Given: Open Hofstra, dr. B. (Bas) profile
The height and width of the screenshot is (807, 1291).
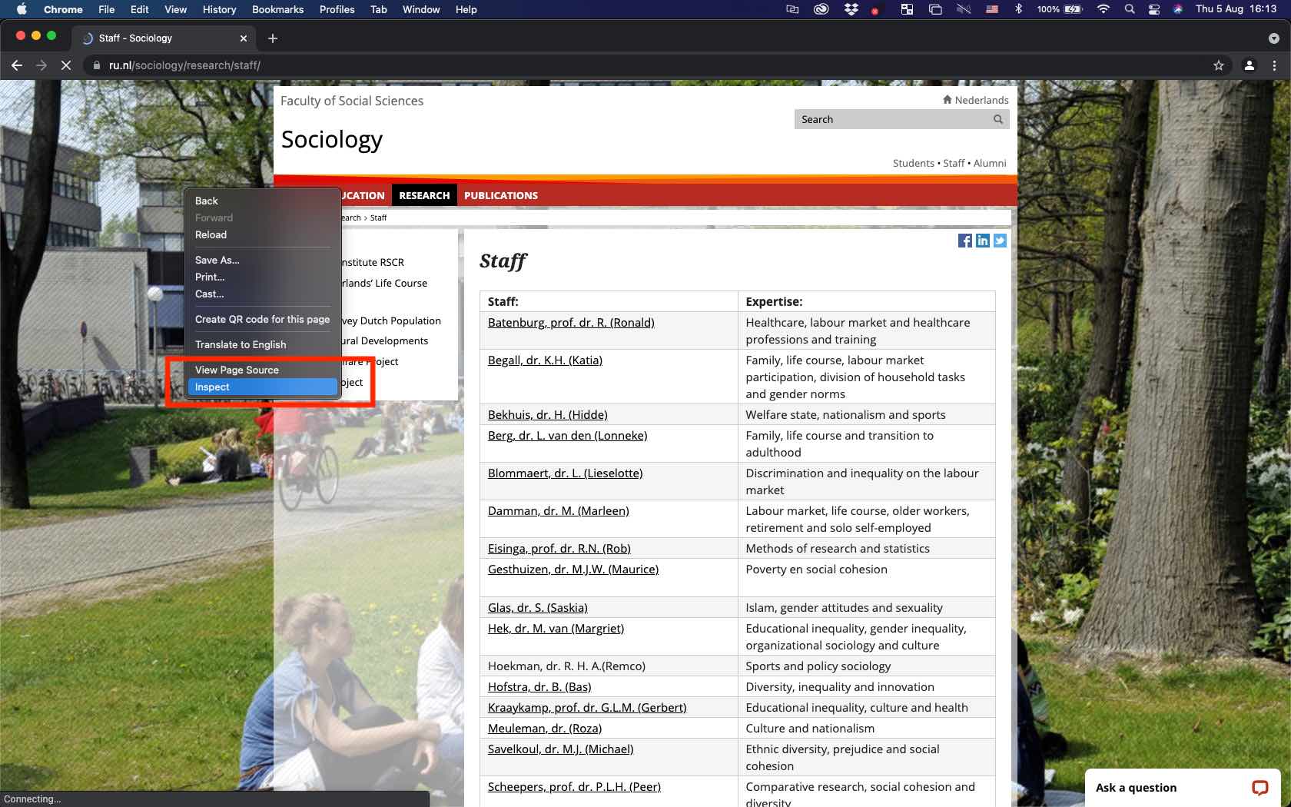Looking at the screenshot, I should coord(539,686).
